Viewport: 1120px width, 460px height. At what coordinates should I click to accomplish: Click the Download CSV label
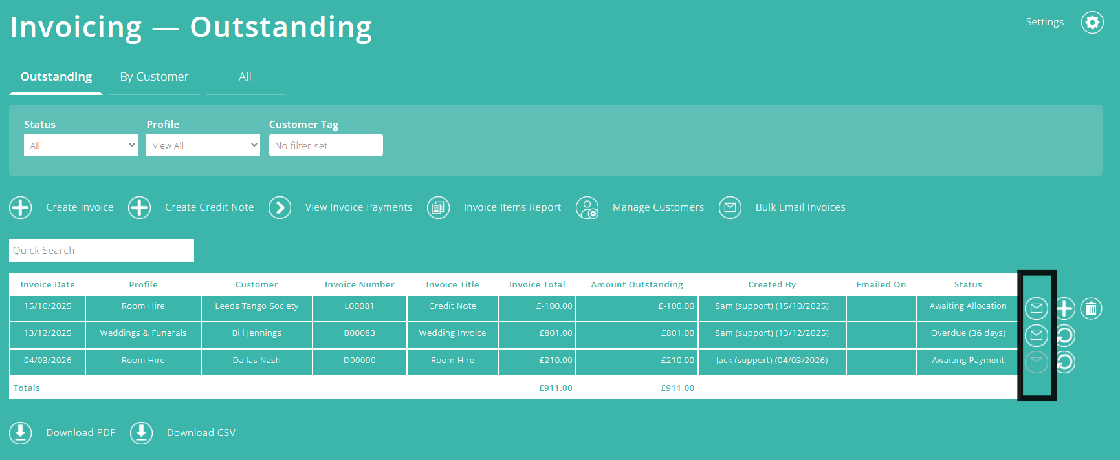coord(201,433)
